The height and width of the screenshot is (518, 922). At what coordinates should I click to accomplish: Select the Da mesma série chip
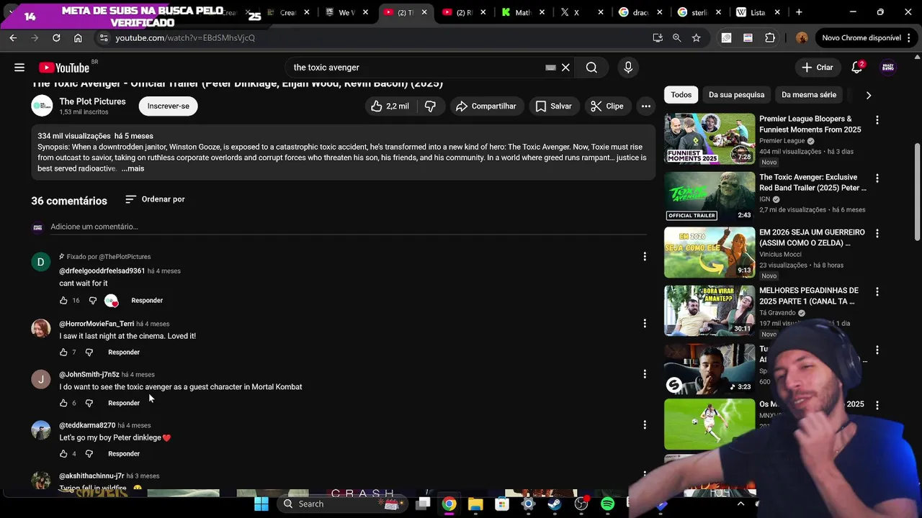point(809,95)
